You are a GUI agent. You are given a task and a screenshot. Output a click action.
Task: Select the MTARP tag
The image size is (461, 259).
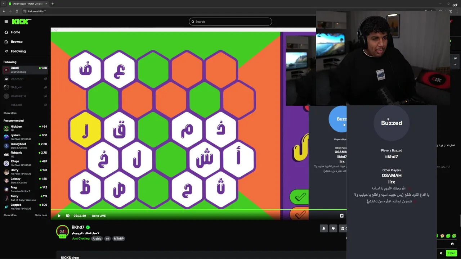coord(118,238)
